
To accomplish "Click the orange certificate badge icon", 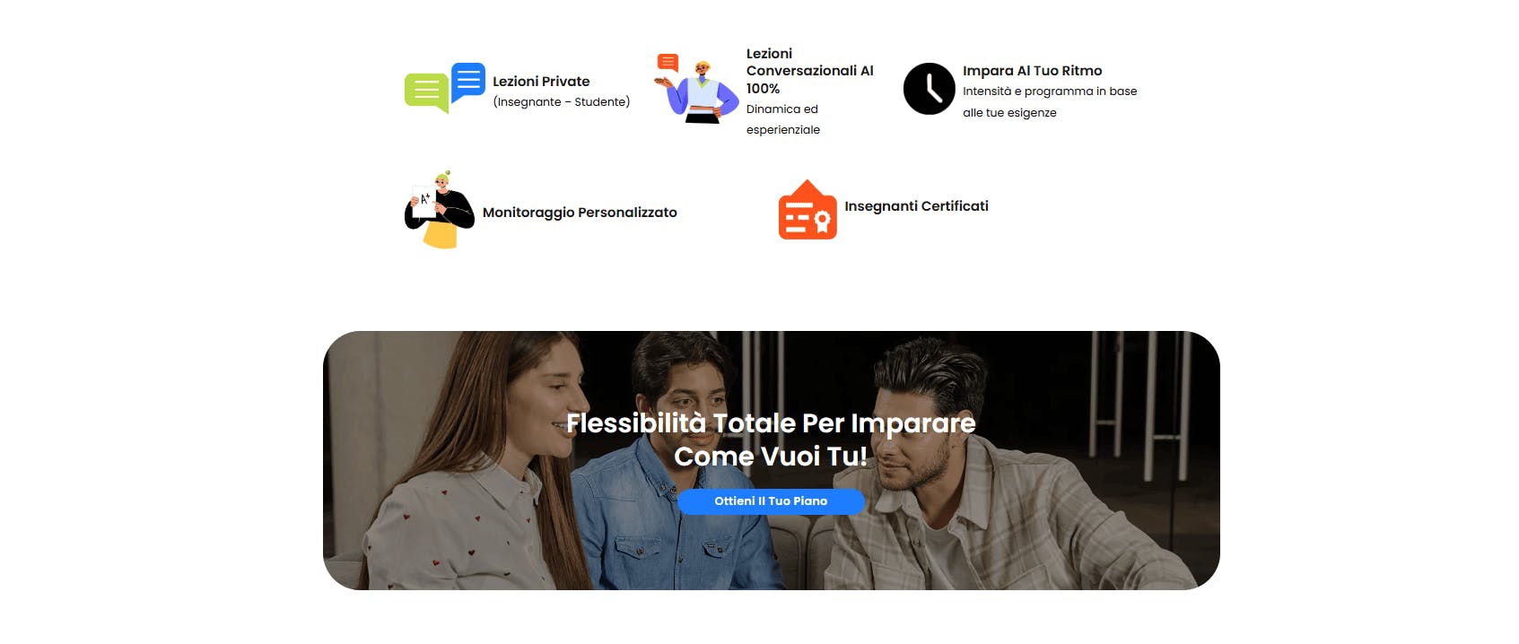I will (x=808, y=210).
